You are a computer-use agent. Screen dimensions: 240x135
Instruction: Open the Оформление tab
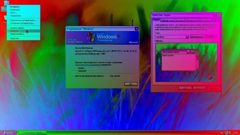pyautogui.click(x=192, y=20)
